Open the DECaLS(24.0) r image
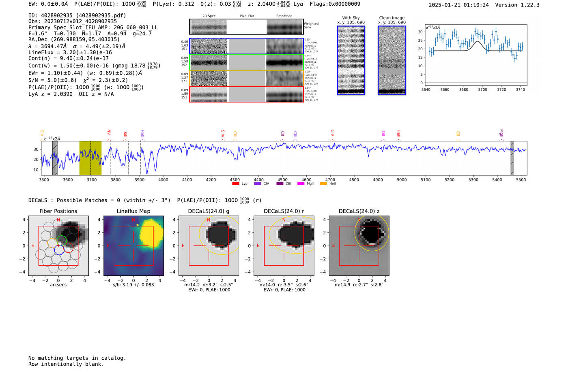The width and height of the screenshot is (568, 386). tap(284, 245)
